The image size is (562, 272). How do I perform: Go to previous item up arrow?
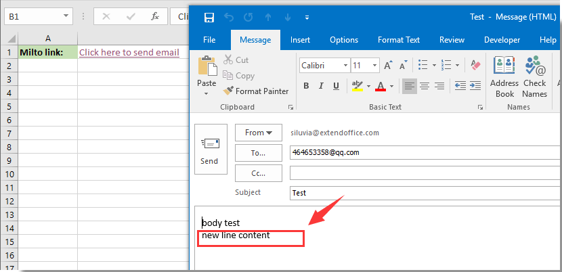pos(268,17)
